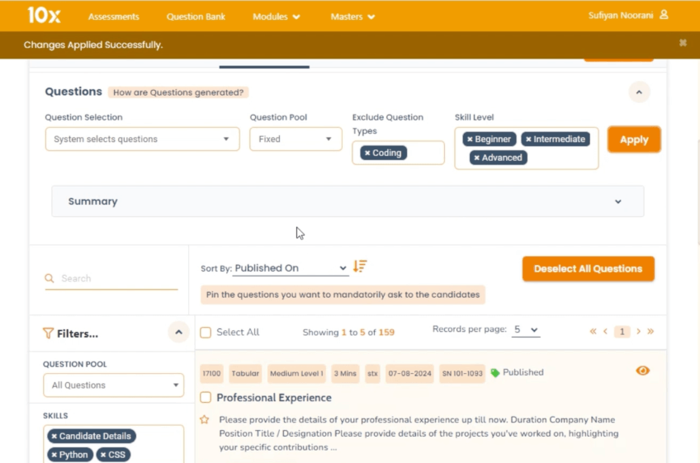This screenshot has width=700, height=463.
Task: Dismiss the Changes Applied notification
Action: pyautogui.click(x=683, y=43)
